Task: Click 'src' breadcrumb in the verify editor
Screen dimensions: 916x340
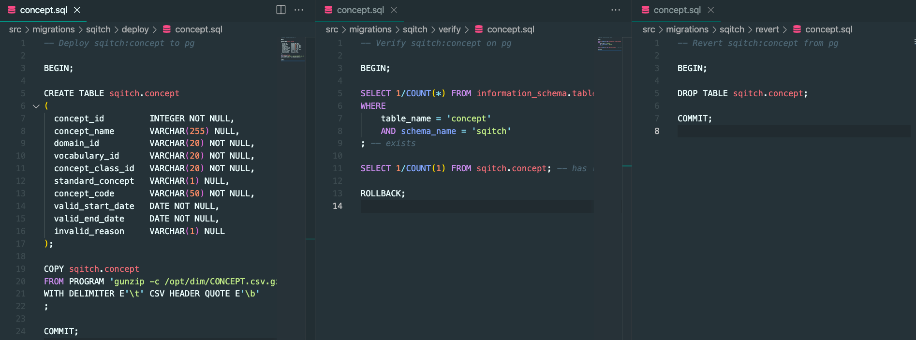Action: pos(332,30)
